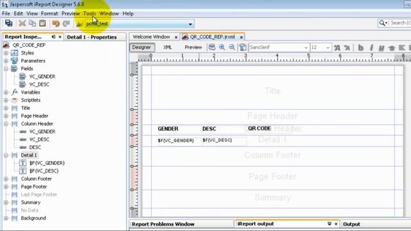The width and height of the screenshot is (411, 231).
Task: Select the DESC label under Column Header
Action: (x=35, y=147)
